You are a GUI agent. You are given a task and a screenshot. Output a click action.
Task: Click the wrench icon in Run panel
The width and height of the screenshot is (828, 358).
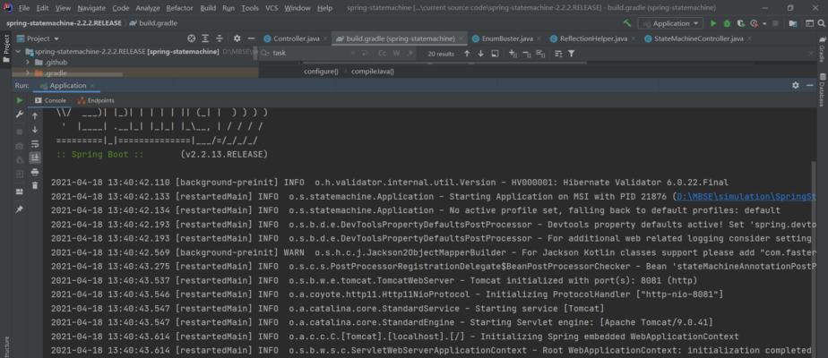[x=20, y=115]
